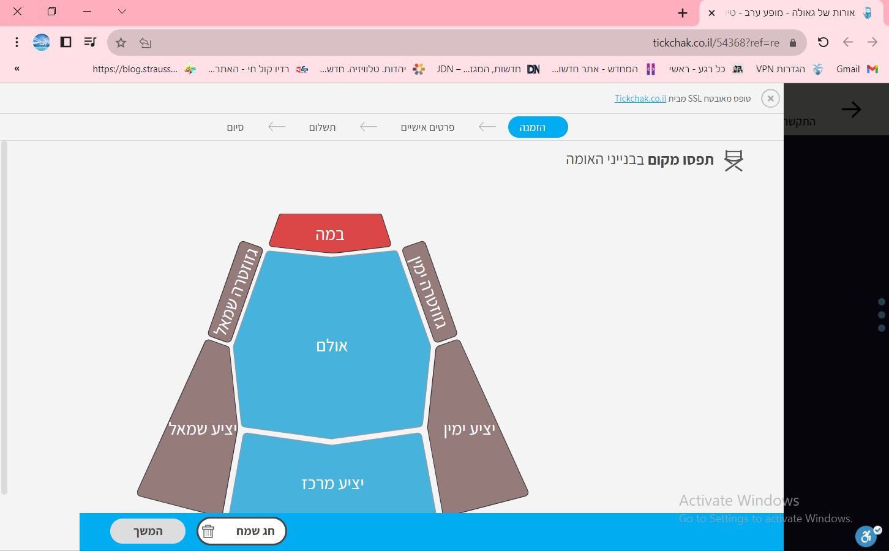Open the browser side panel
This screenshot has height=551, width=889.
pos(66,42)
